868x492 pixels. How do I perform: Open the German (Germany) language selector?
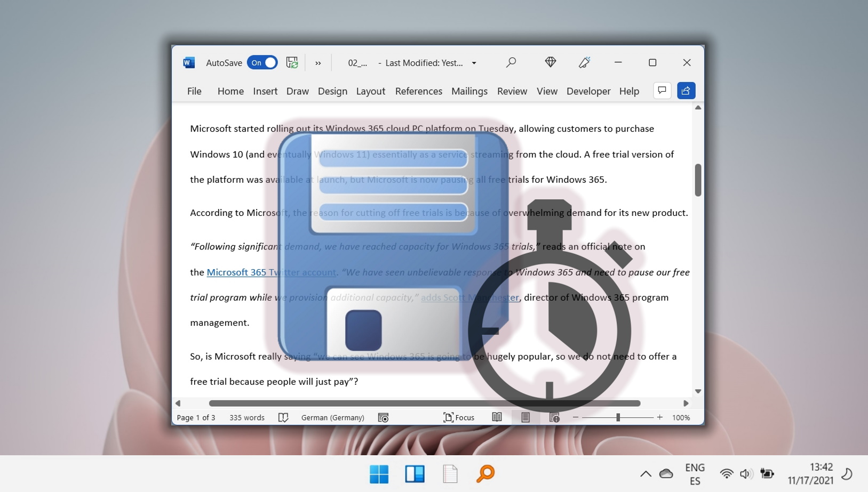(x=332, y=417)
